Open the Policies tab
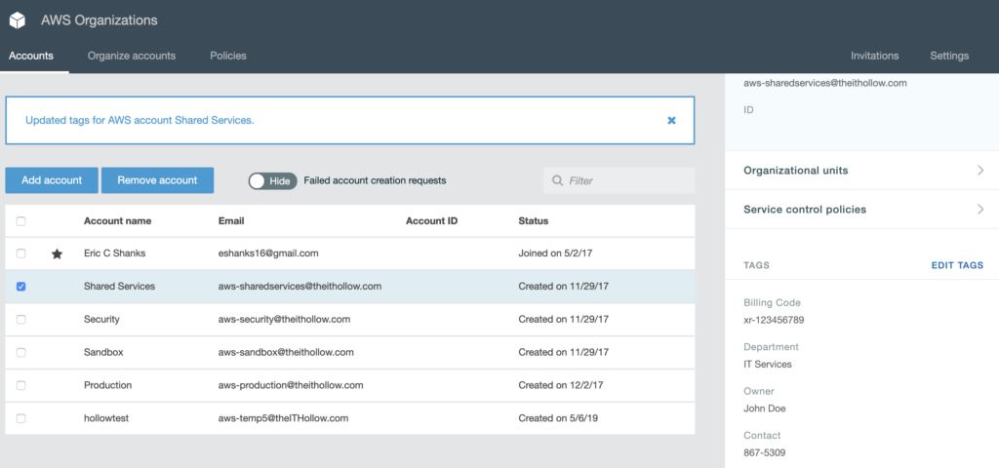Viewport: 999px width, 468px height. (x=228, y=56)
